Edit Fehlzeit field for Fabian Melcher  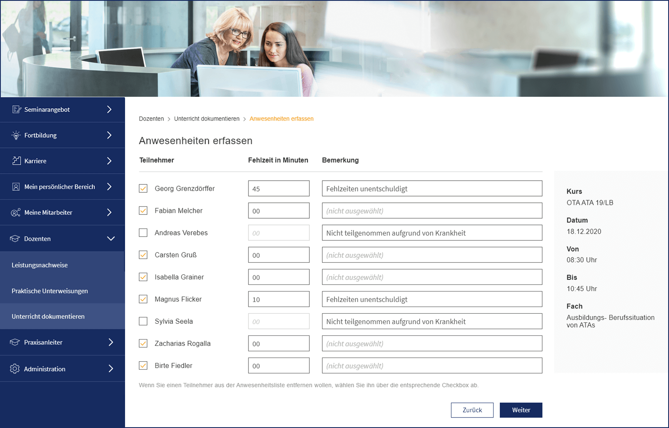point(279,211)
